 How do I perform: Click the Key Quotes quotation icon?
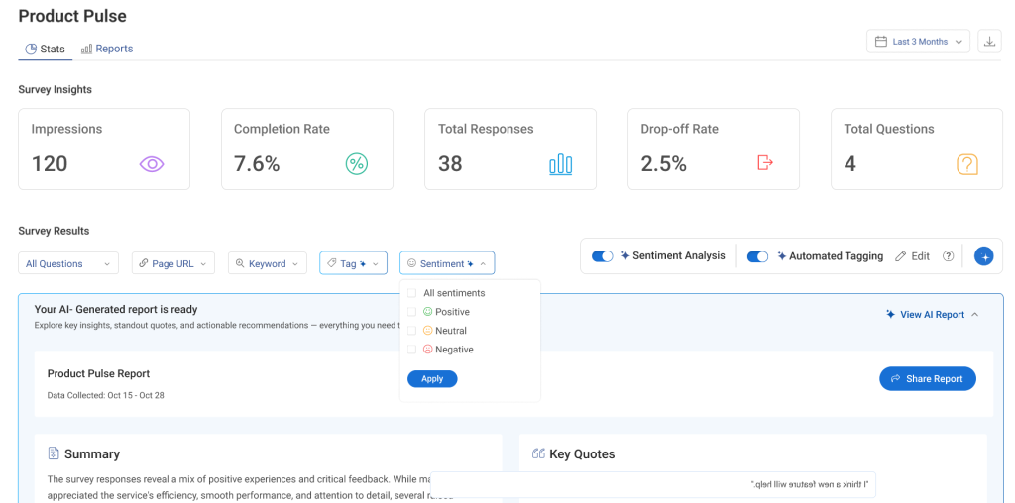pos(538,453)
